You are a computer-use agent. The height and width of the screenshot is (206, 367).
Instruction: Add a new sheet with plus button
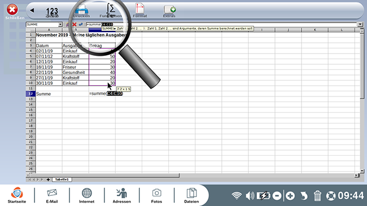(48, 179)
